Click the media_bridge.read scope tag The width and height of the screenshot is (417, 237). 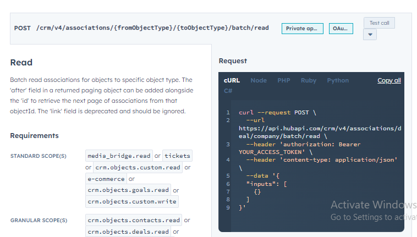[119, 156]
